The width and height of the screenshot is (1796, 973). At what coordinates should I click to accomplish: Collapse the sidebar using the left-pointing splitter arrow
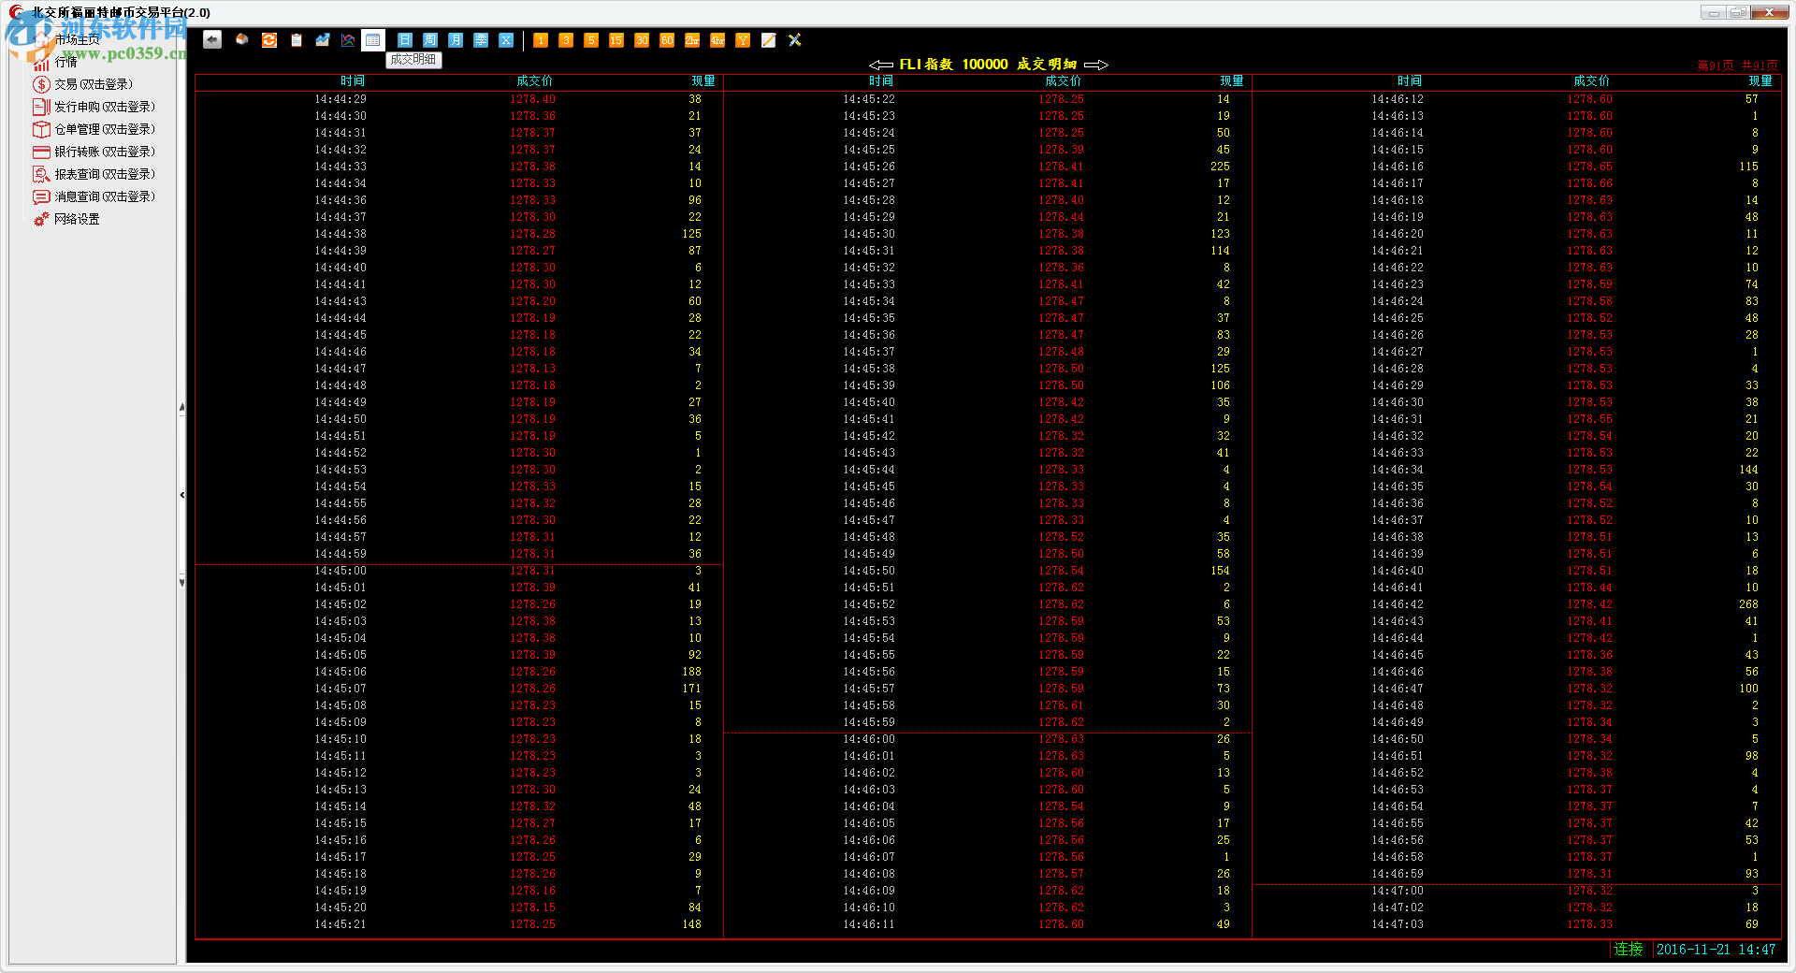click(181, 495)
